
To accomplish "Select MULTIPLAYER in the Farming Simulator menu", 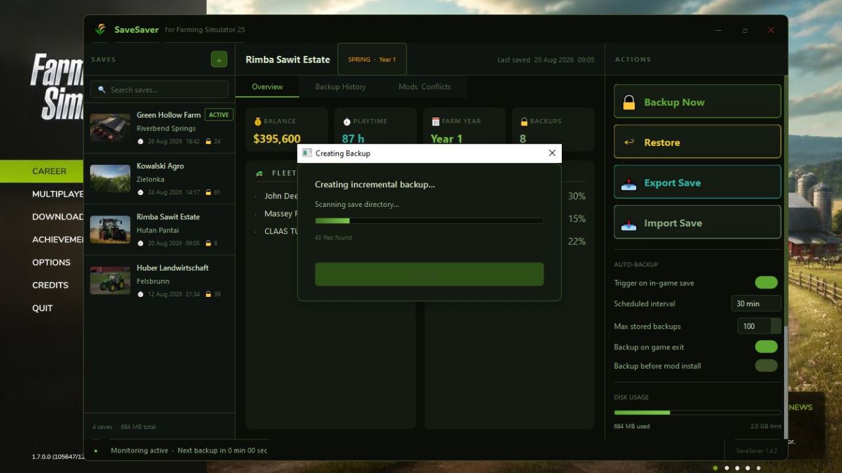I will click(58, 194).
